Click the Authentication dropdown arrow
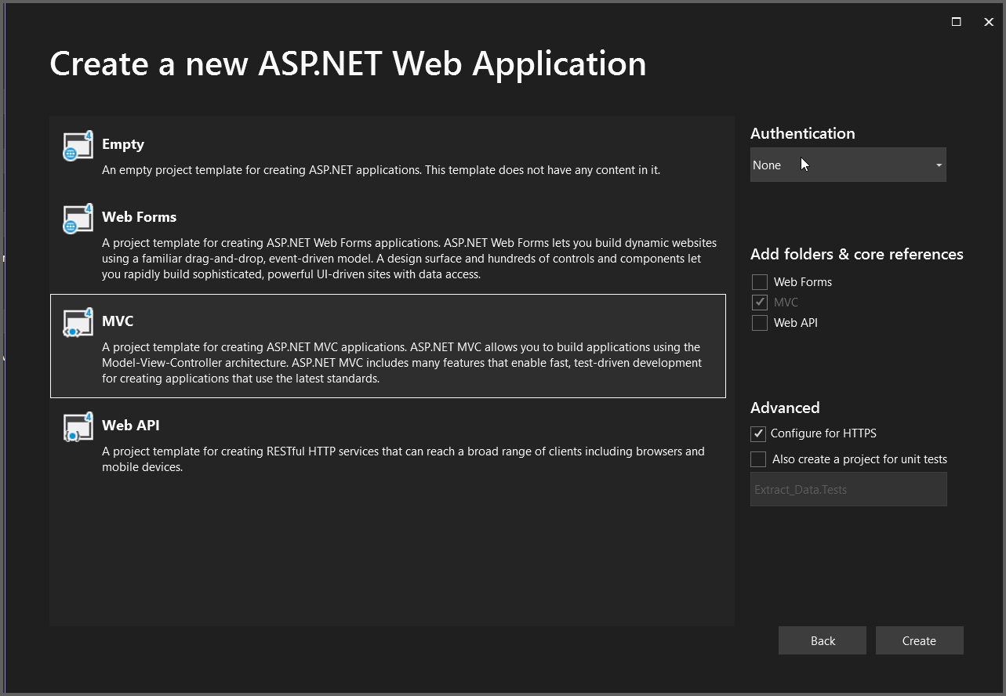 pos(939,165)
